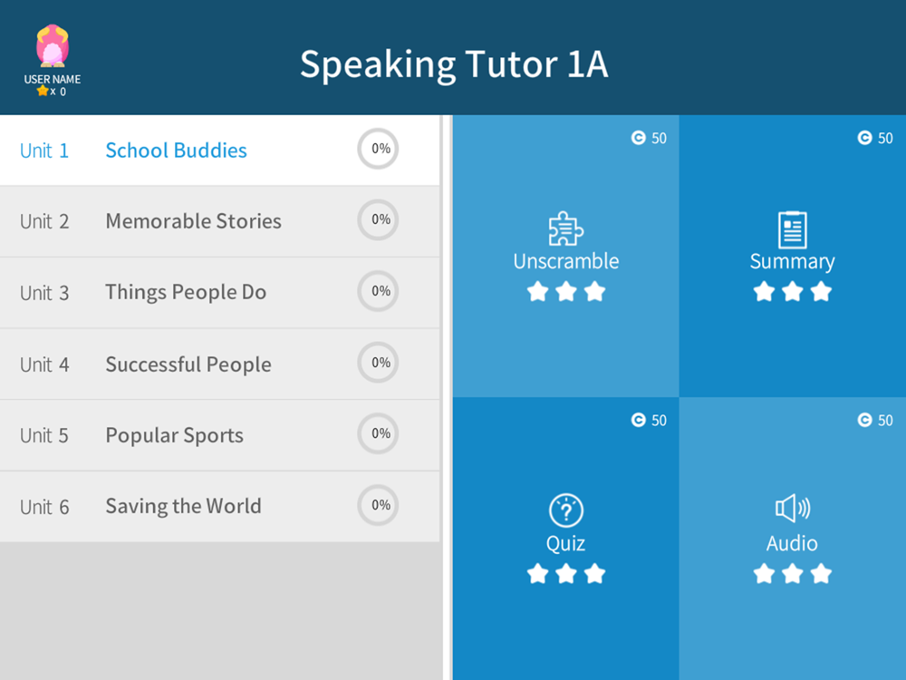Click the coin icon on the Audio tile
The image size is (906, 680).
(x=864, y=420)
